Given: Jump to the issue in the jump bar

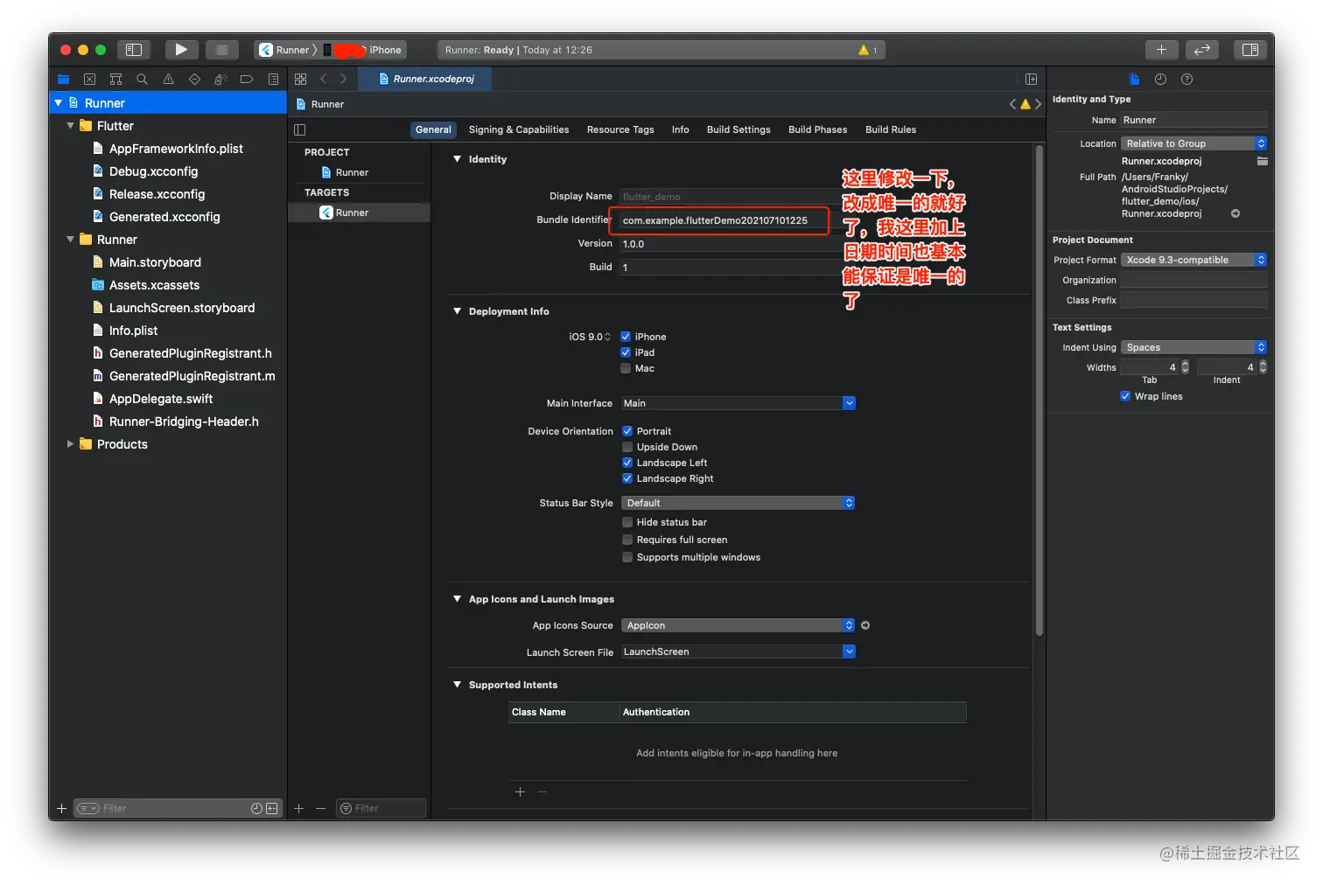Looking at the screenshot, I should 1025,104.
